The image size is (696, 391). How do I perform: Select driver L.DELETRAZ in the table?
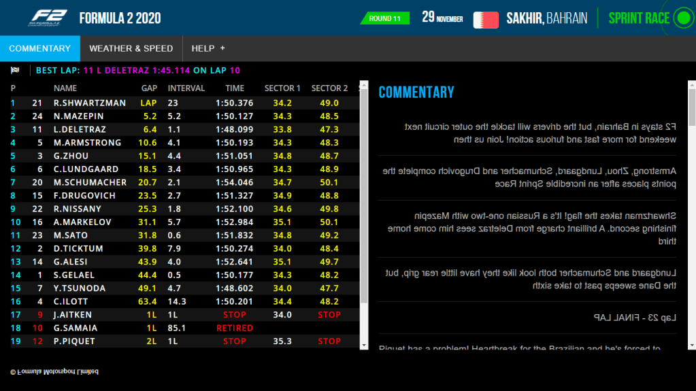(184, 130)
